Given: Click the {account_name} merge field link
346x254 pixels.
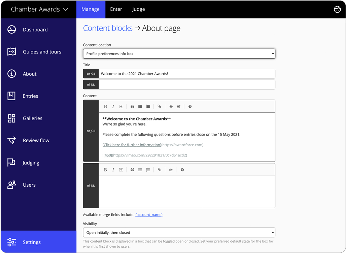Looking at the screenshot, I should pyautogui.click(x=149, y=214).
